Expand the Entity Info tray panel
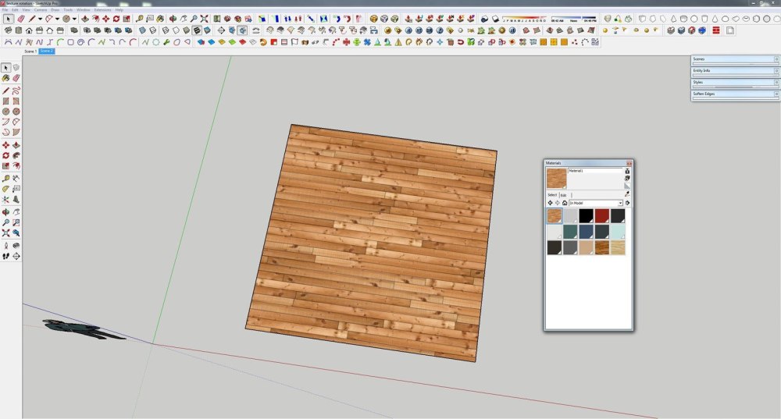The width and height of the screenshot is (781, 419). [735, 71]
